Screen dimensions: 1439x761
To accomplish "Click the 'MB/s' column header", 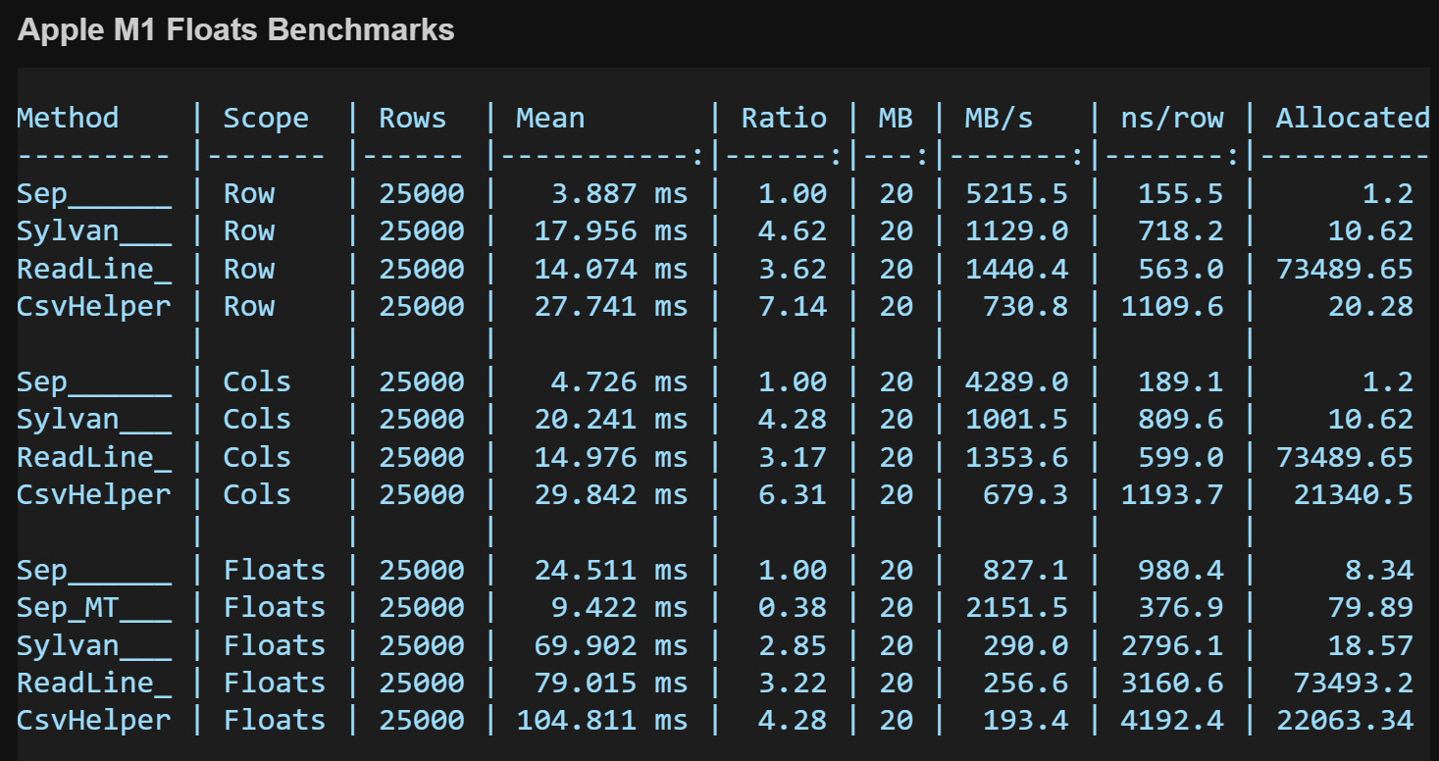I will coord(999,119).
